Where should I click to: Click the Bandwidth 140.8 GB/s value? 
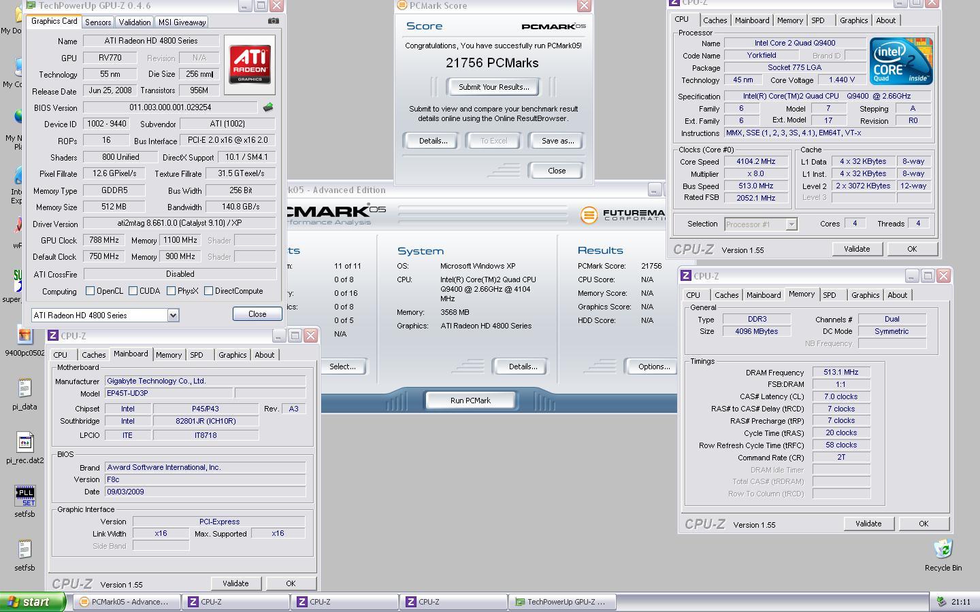[x=240, y=207]
